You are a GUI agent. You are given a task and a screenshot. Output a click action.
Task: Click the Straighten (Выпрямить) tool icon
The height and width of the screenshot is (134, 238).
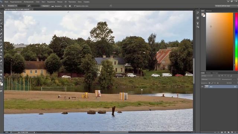click(x=53, y=6)
